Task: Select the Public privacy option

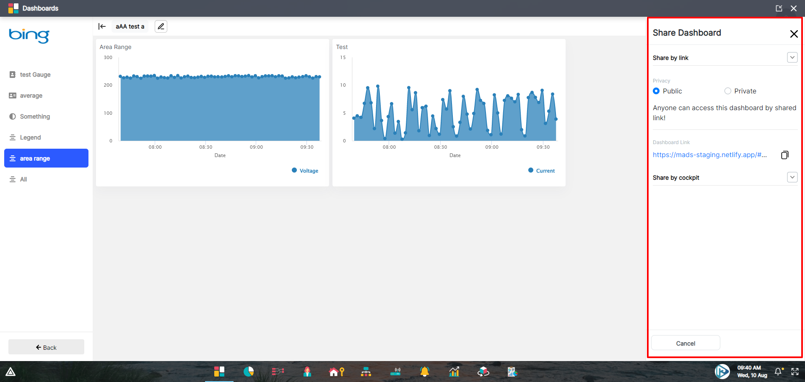Action: tap(656, 91)
